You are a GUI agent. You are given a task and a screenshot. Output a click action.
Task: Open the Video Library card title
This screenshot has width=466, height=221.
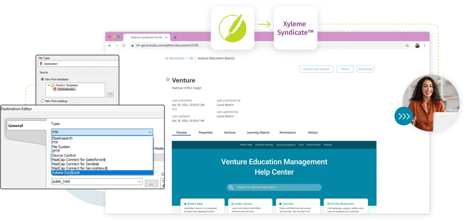pos(243,204)
